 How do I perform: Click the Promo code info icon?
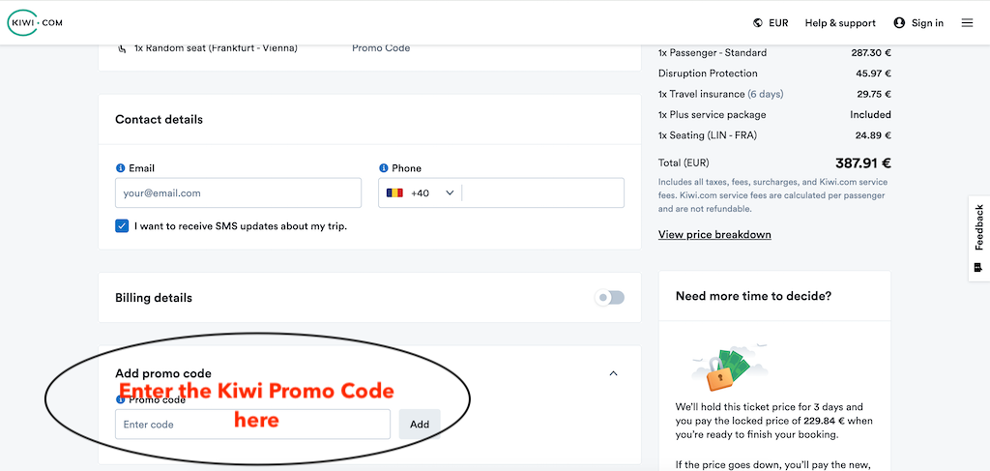coord(120,399)
